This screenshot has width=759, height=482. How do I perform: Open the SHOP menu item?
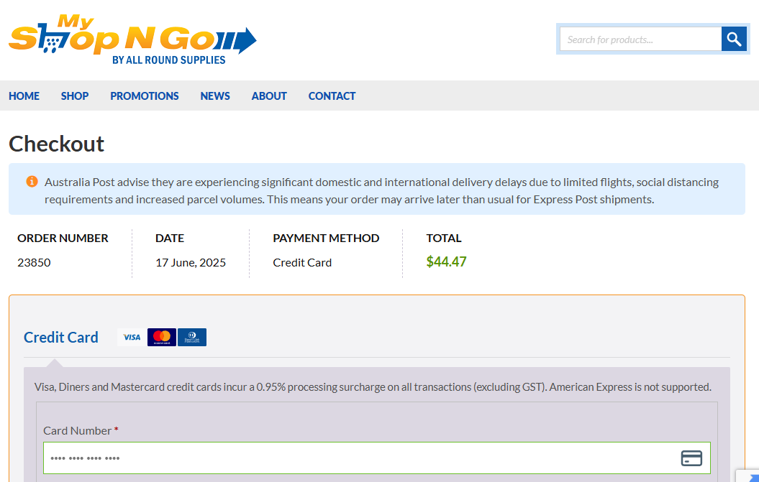(x=75, y=96)
